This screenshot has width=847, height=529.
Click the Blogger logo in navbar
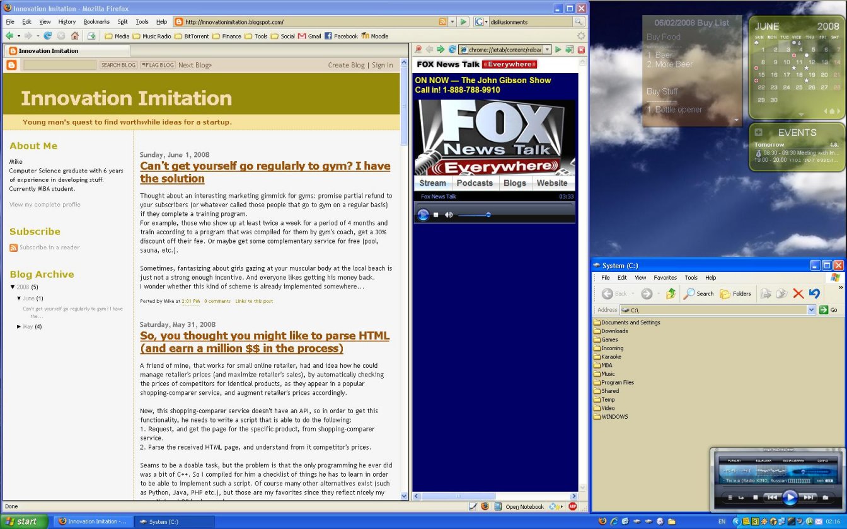(x=11, y=65)
